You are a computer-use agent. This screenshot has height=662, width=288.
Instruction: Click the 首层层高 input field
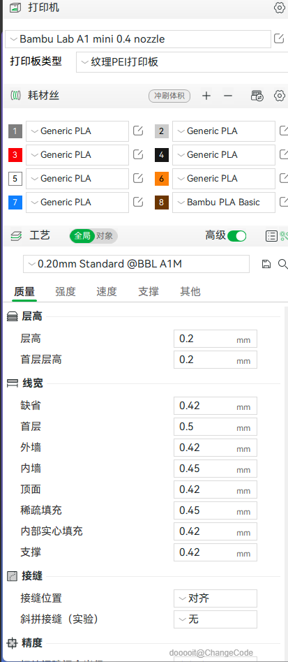click(215, 360)
